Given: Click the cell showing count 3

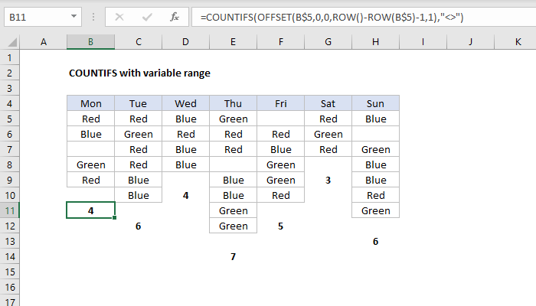Looking at the screenshot, I should pos(328,180).
